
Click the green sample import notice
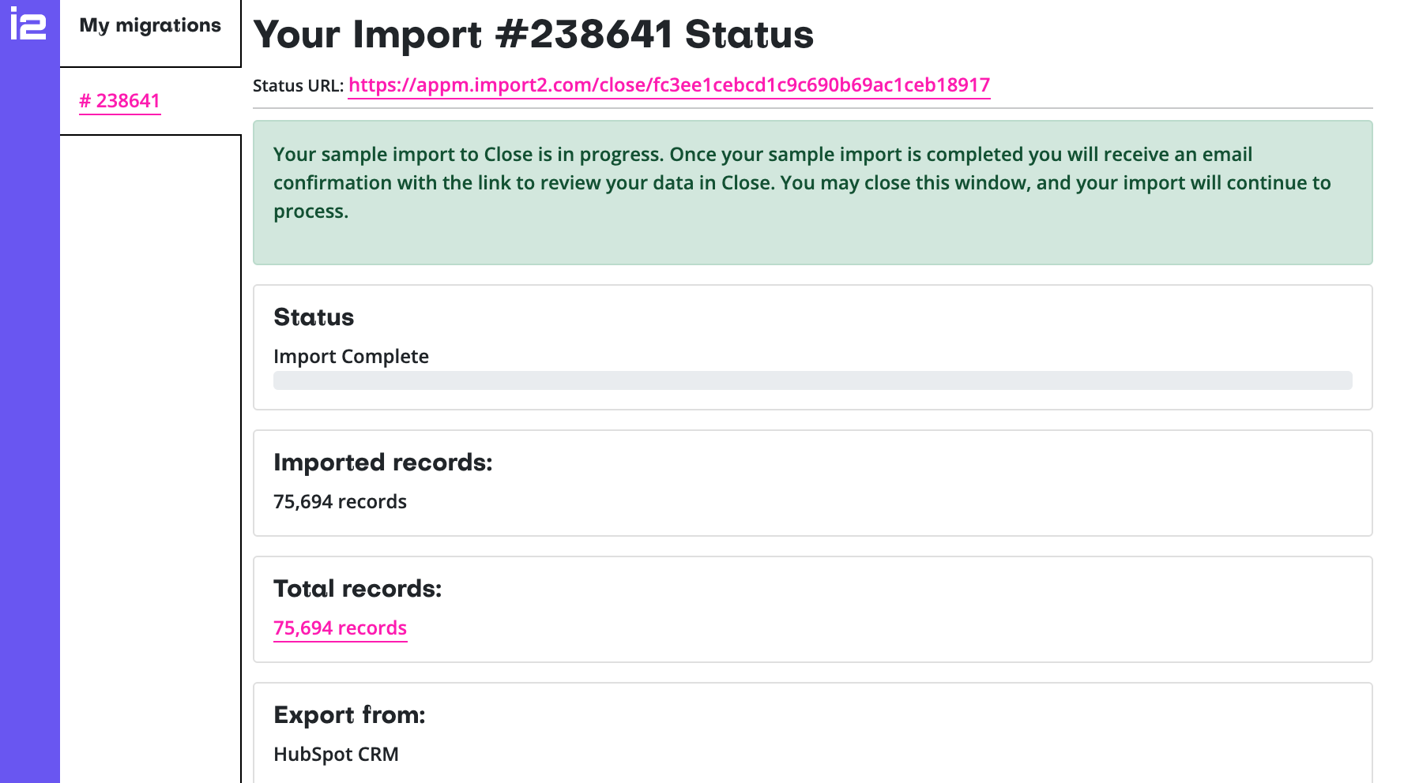click(x=812, y=192)
